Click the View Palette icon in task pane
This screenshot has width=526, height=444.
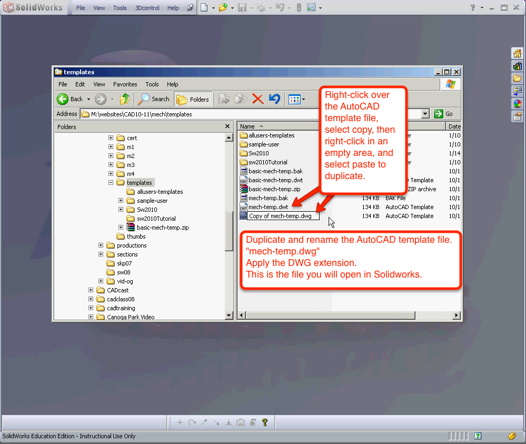[517, 91]
